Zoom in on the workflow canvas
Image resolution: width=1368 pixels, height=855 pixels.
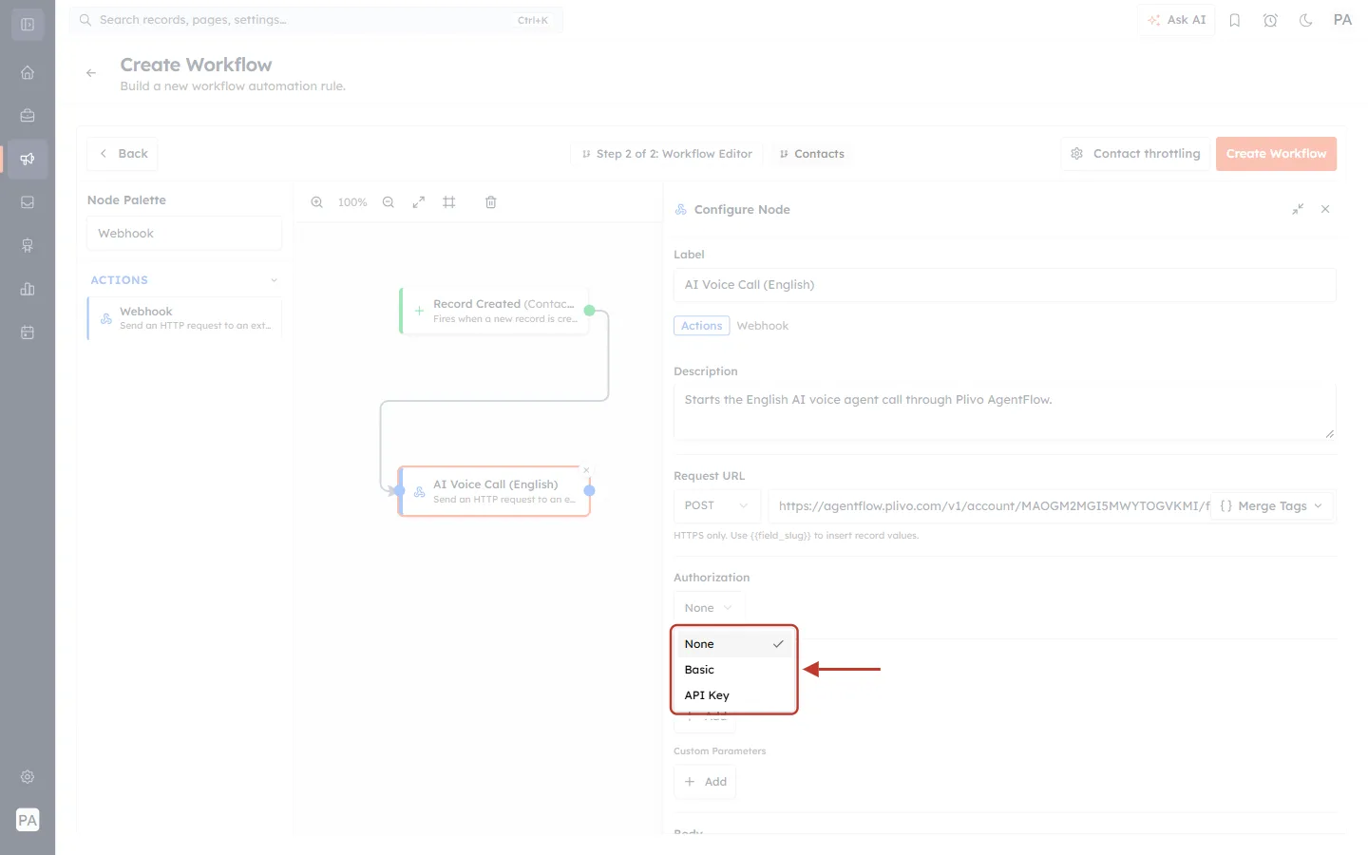[x=317, y=202]
